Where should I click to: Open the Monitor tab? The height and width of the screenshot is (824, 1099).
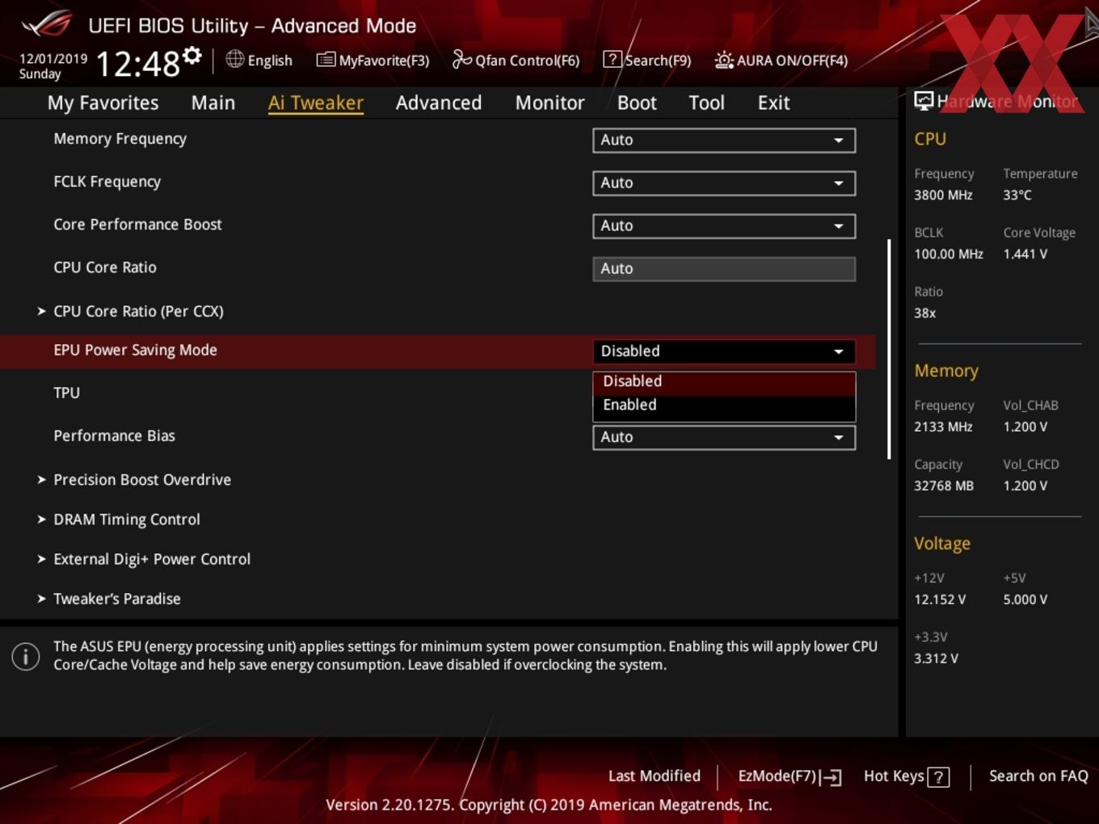549,103
